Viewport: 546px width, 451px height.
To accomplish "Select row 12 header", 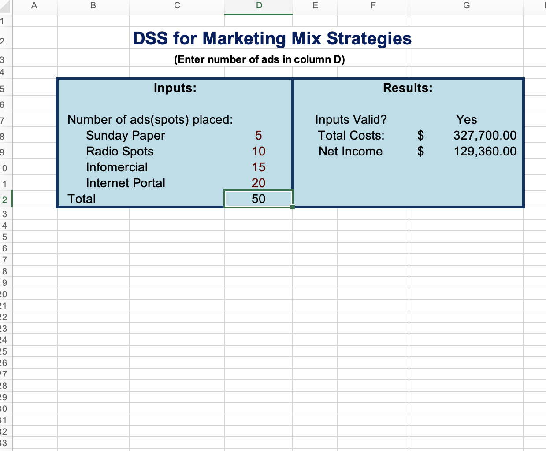I will 6,199.
